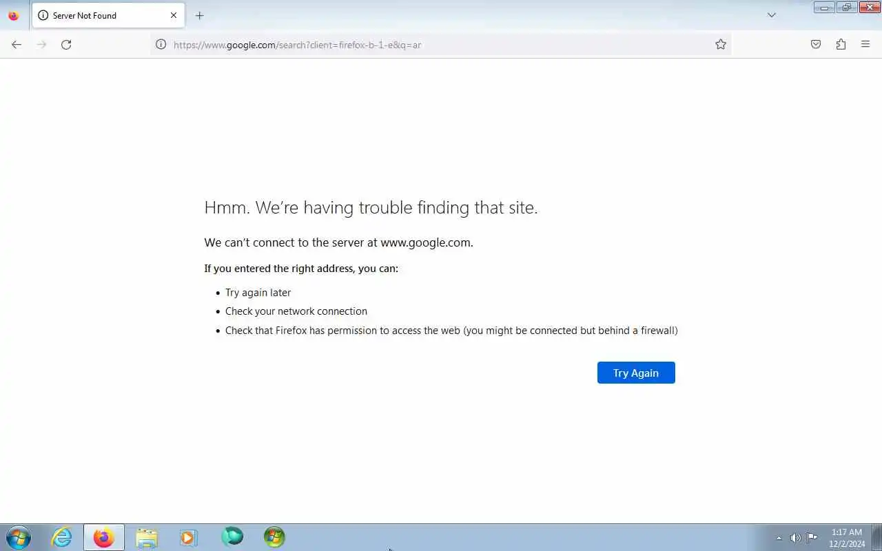Minimize the Firefox window
This screenshot has height=551, width=882.
click(823, 8)
